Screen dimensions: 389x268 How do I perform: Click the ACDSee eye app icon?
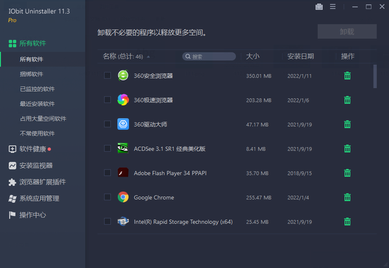(123, 148)
